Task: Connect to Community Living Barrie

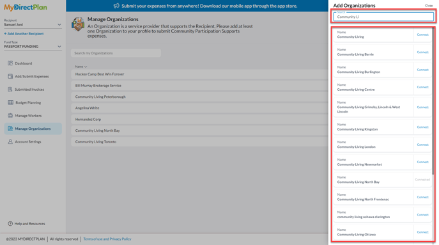Action: point(422,52)
